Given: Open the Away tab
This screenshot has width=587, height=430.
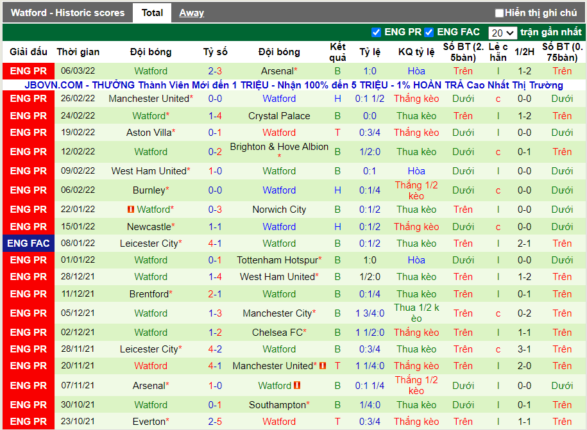Looking at the screenshot, I should [191, 13].
